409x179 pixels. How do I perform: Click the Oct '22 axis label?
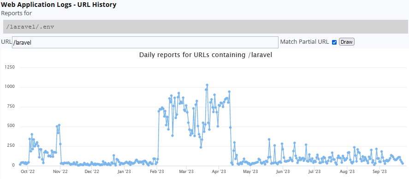pos(28,172)
